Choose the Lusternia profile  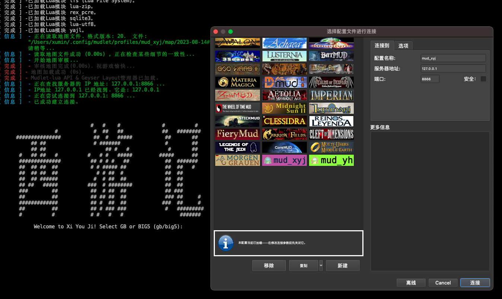pyautogui.click(x=285, y=56)
